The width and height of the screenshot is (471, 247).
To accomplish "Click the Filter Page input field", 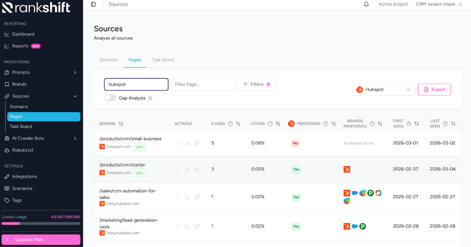I will click(x=202, y=84).
